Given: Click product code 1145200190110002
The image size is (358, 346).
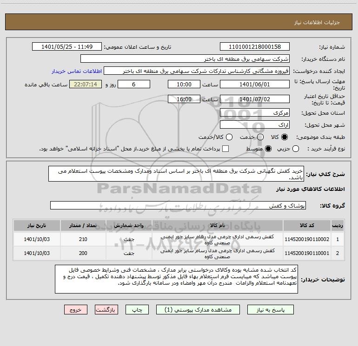Looking at the screenshot, I should click(307, 239).
